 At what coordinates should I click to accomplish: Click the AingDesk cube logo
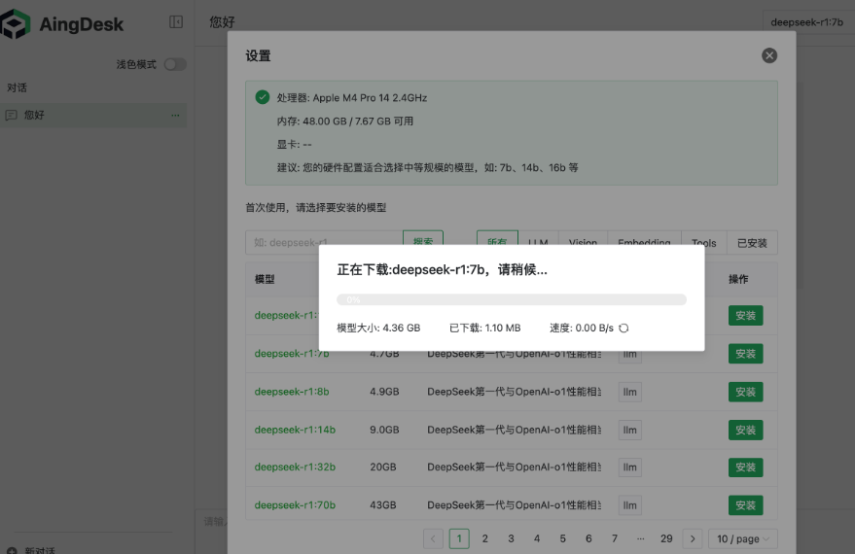(x=15, y=24)
